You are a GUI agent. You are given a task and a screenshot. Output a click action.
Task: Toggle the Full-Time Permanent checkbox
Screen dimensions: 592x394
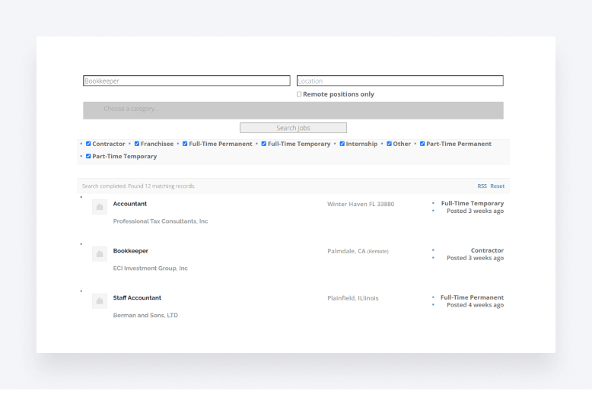185,144
